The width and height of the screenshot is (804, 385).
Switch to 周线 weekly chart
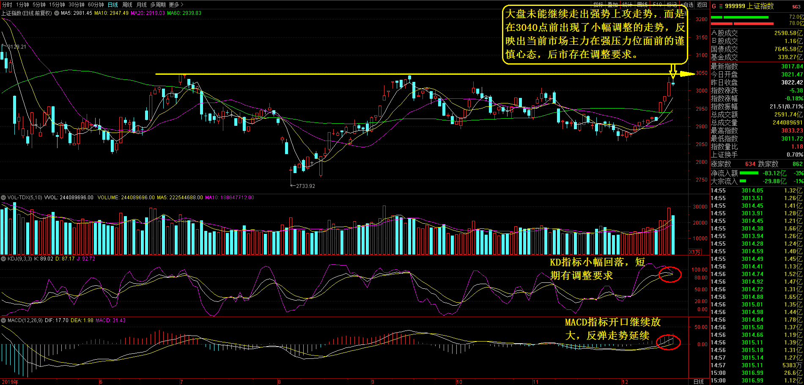click(127, 5)
